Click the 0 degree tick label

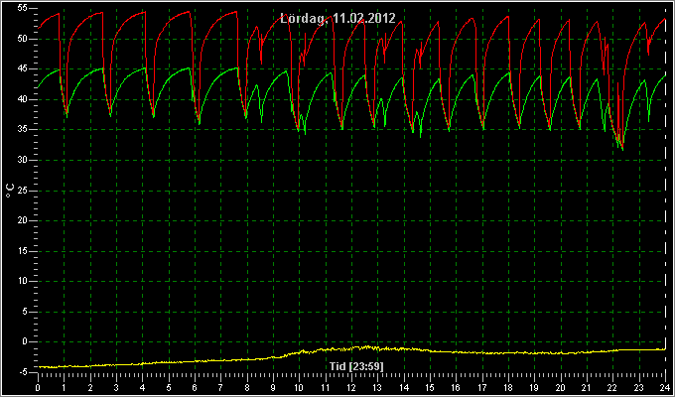point(30,341)
